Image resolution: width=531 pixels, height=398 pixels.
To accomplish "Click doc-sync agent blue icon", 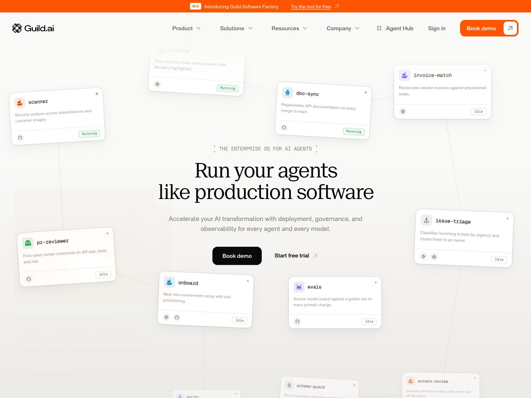I will [287, 92].
